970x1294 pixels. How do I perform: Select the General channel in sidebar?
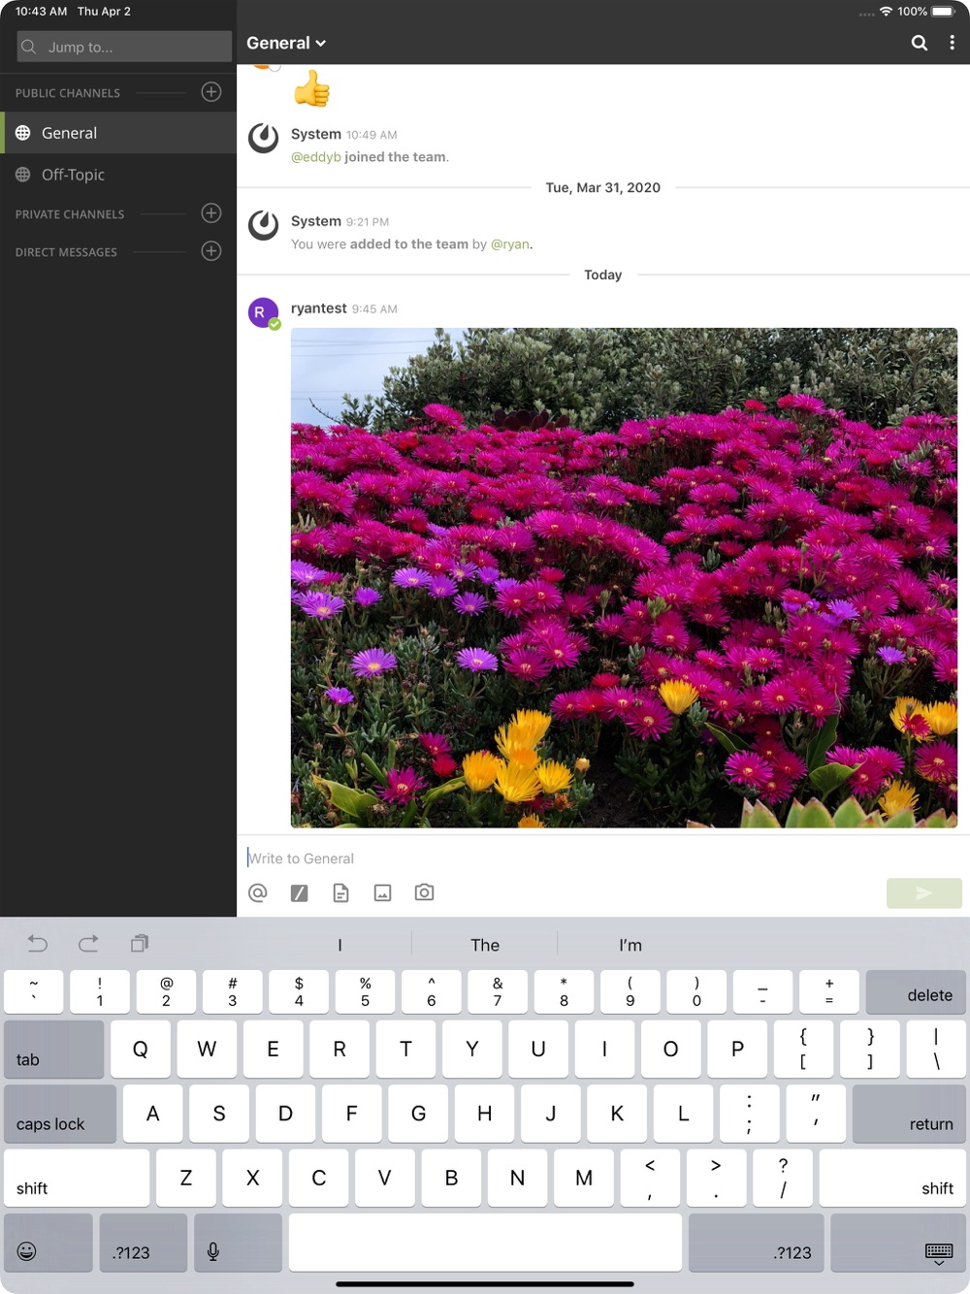coord(118,133)
